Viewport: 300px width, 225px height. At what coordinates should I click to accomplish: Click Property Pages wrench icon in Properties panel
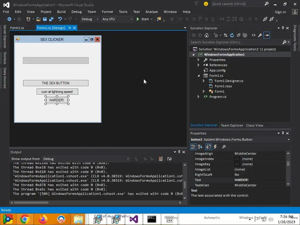[224, 147]
